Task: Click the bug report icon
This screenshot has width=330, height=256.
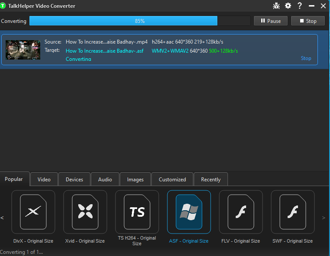Action: pos(276,6)
